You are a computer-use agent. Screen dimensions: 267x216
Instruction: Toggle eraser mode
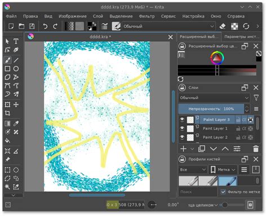pos(222,26)
